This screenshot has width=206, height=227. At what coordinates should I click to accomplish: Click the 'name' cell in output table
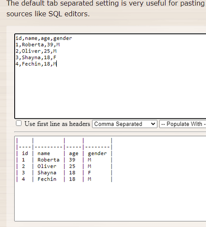[43, 154]
